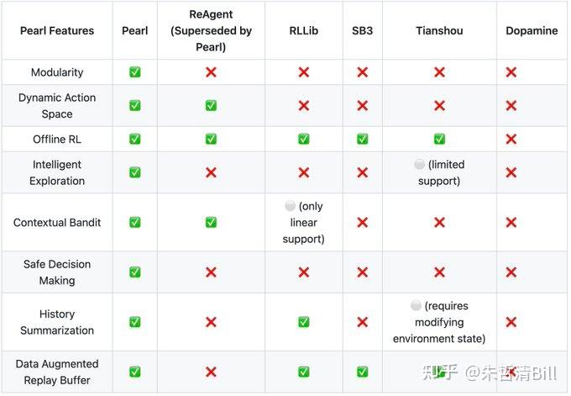The width and height of the screenshot is (571, 396).
Task: Click the green check for Pearl Modularity
Action: coord(134,72)
